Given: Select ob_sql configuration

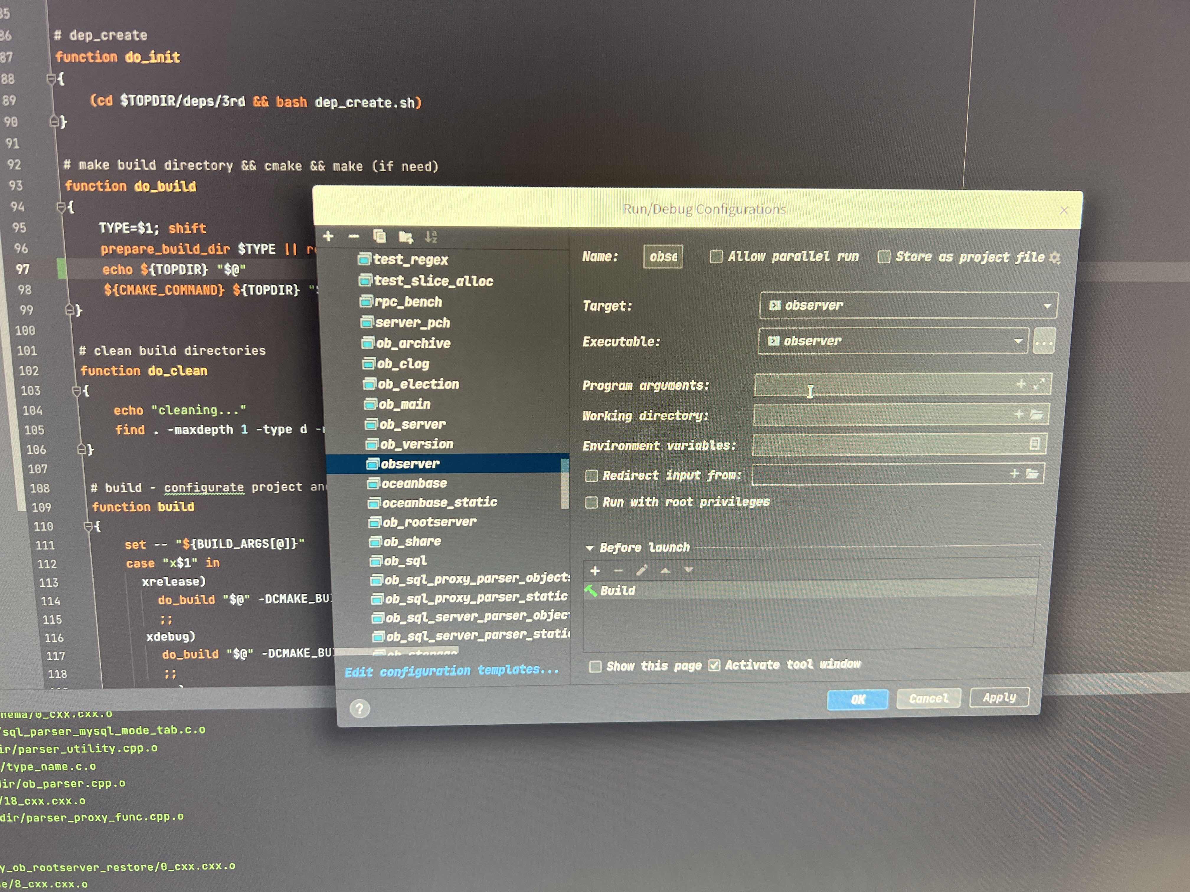Looking at the screenshot, I should point(399,561).
